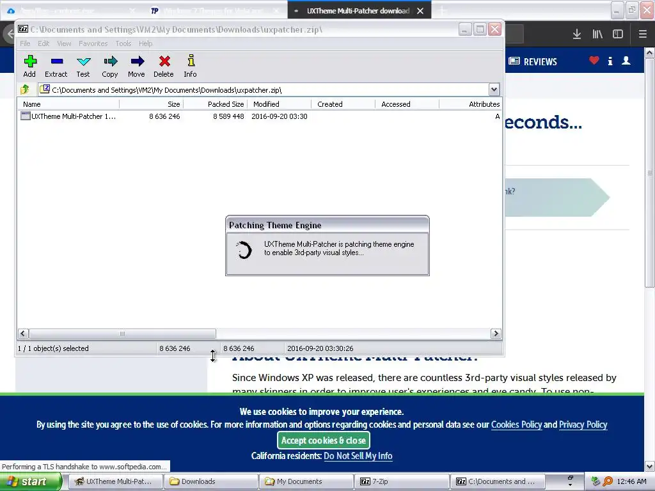The height and width of the screenshot is (491, 655).
Task: Click the 12:46 AM system clock
Action: point(631,481)
